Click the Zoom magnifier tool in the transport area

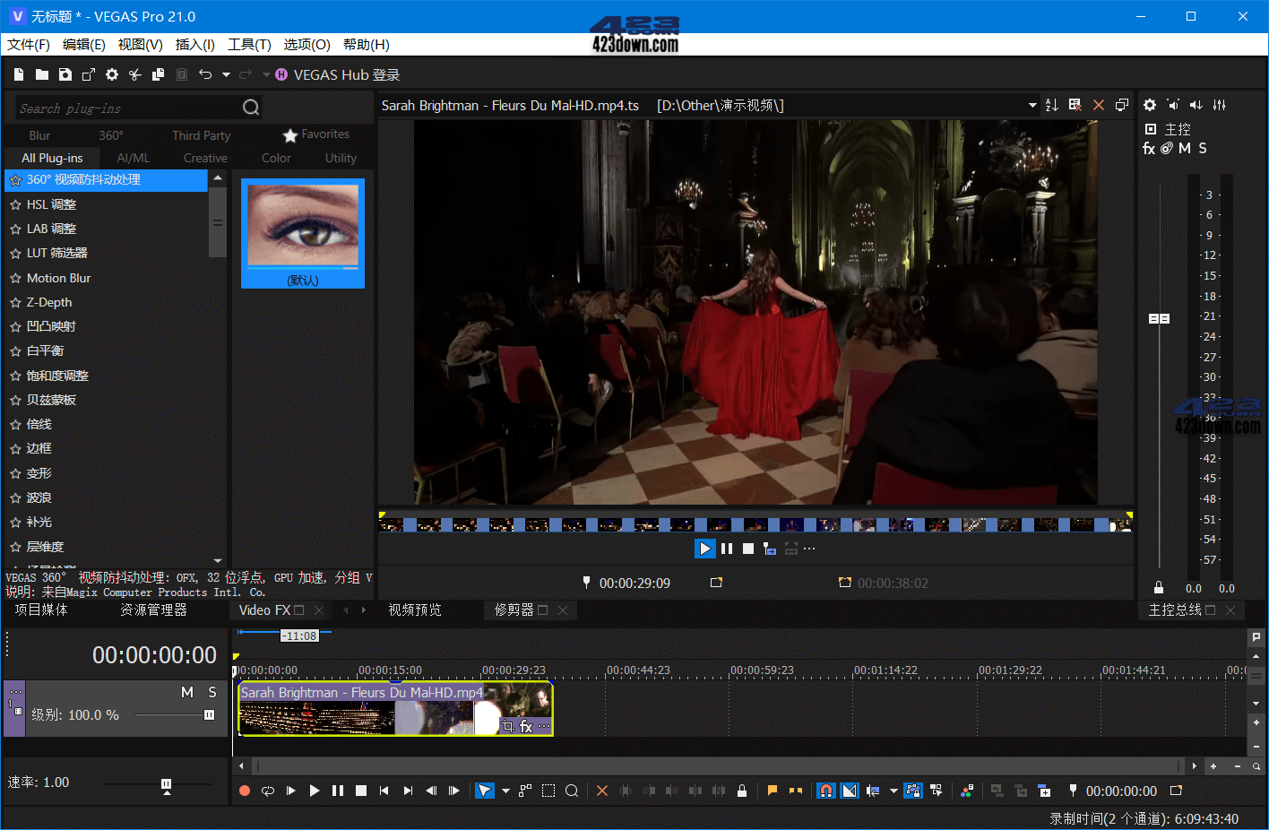point(572,791)
